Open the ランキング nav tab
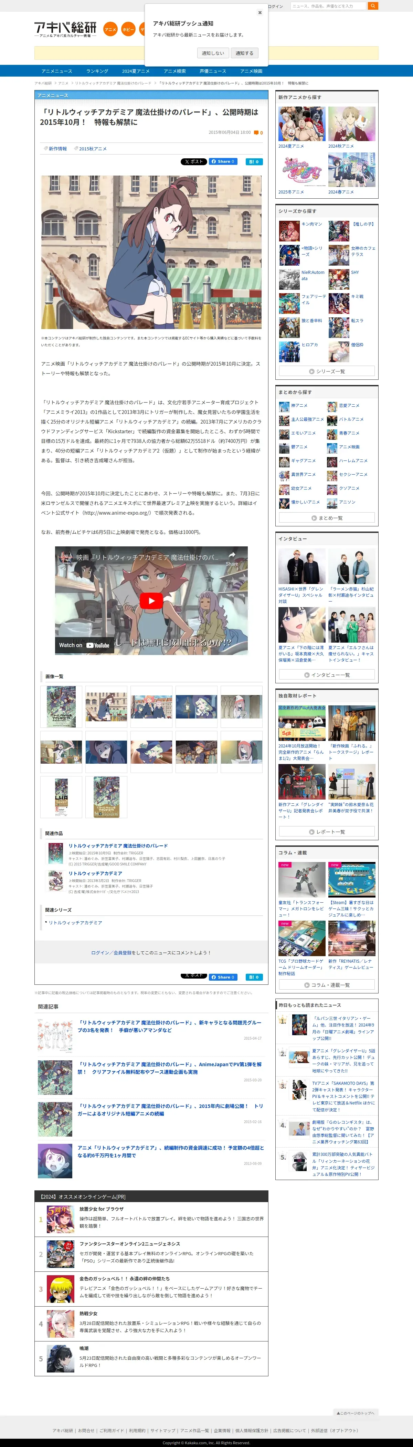The width and height of the screenshot is (413, 1447). click(97, 71)
